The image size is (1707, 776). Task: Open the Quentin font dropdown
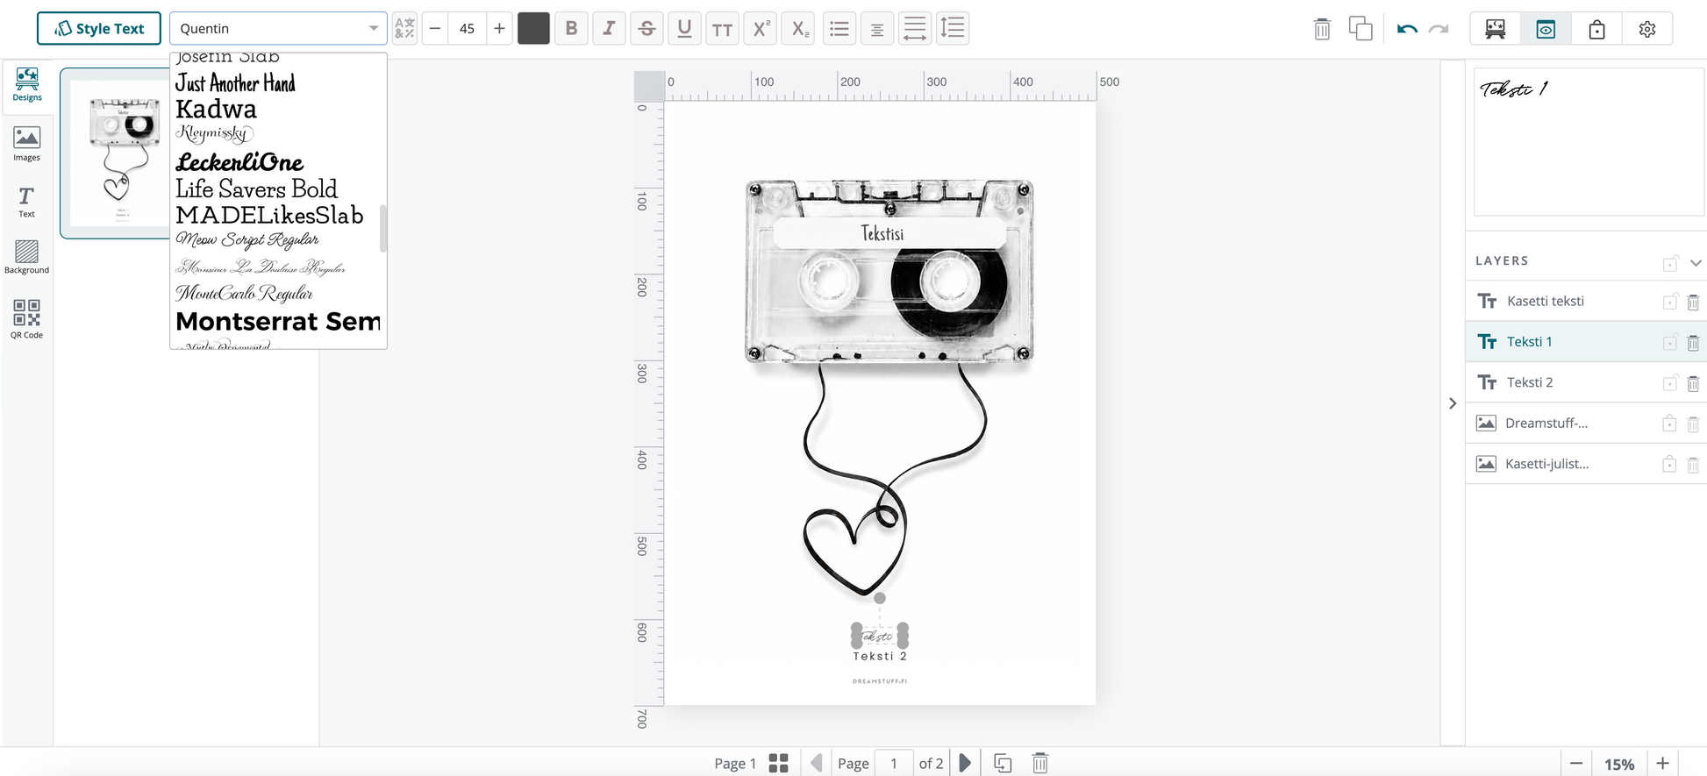point(278,28)
